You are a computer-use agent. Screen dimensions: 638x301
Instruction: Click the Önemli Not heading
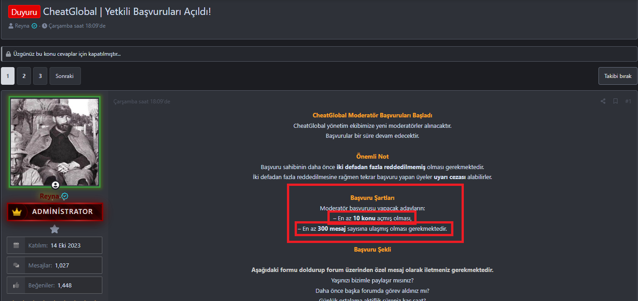(x=372, y=156)
